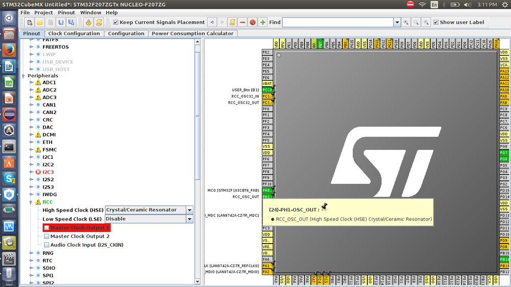Click the pin icon in the PH1 tooltip
Screen dimensions: 511x287
point(324,207)
